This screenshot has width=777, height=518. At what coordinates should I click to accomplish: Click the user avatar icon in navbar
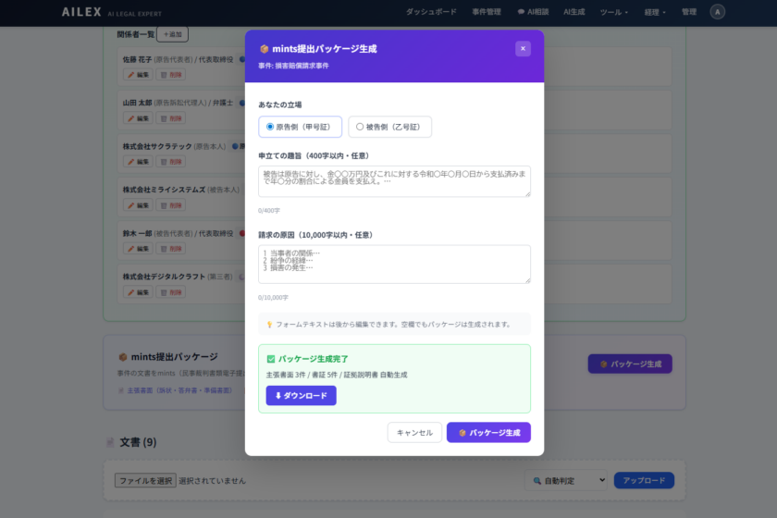point(718,12)
